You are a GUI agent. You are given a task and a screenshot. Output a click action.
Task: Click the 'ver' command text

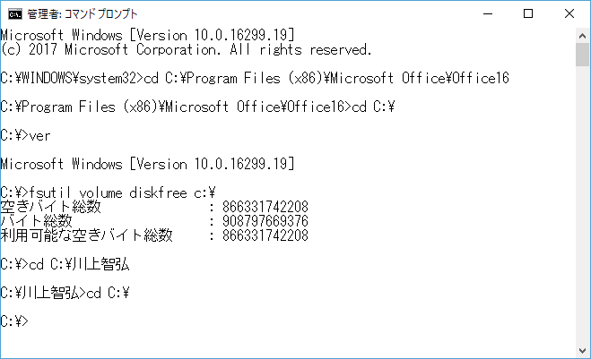tap(39, 136)
